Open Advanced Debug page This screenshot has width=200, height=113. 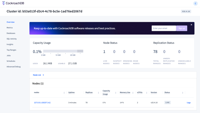tap(14, 67)
